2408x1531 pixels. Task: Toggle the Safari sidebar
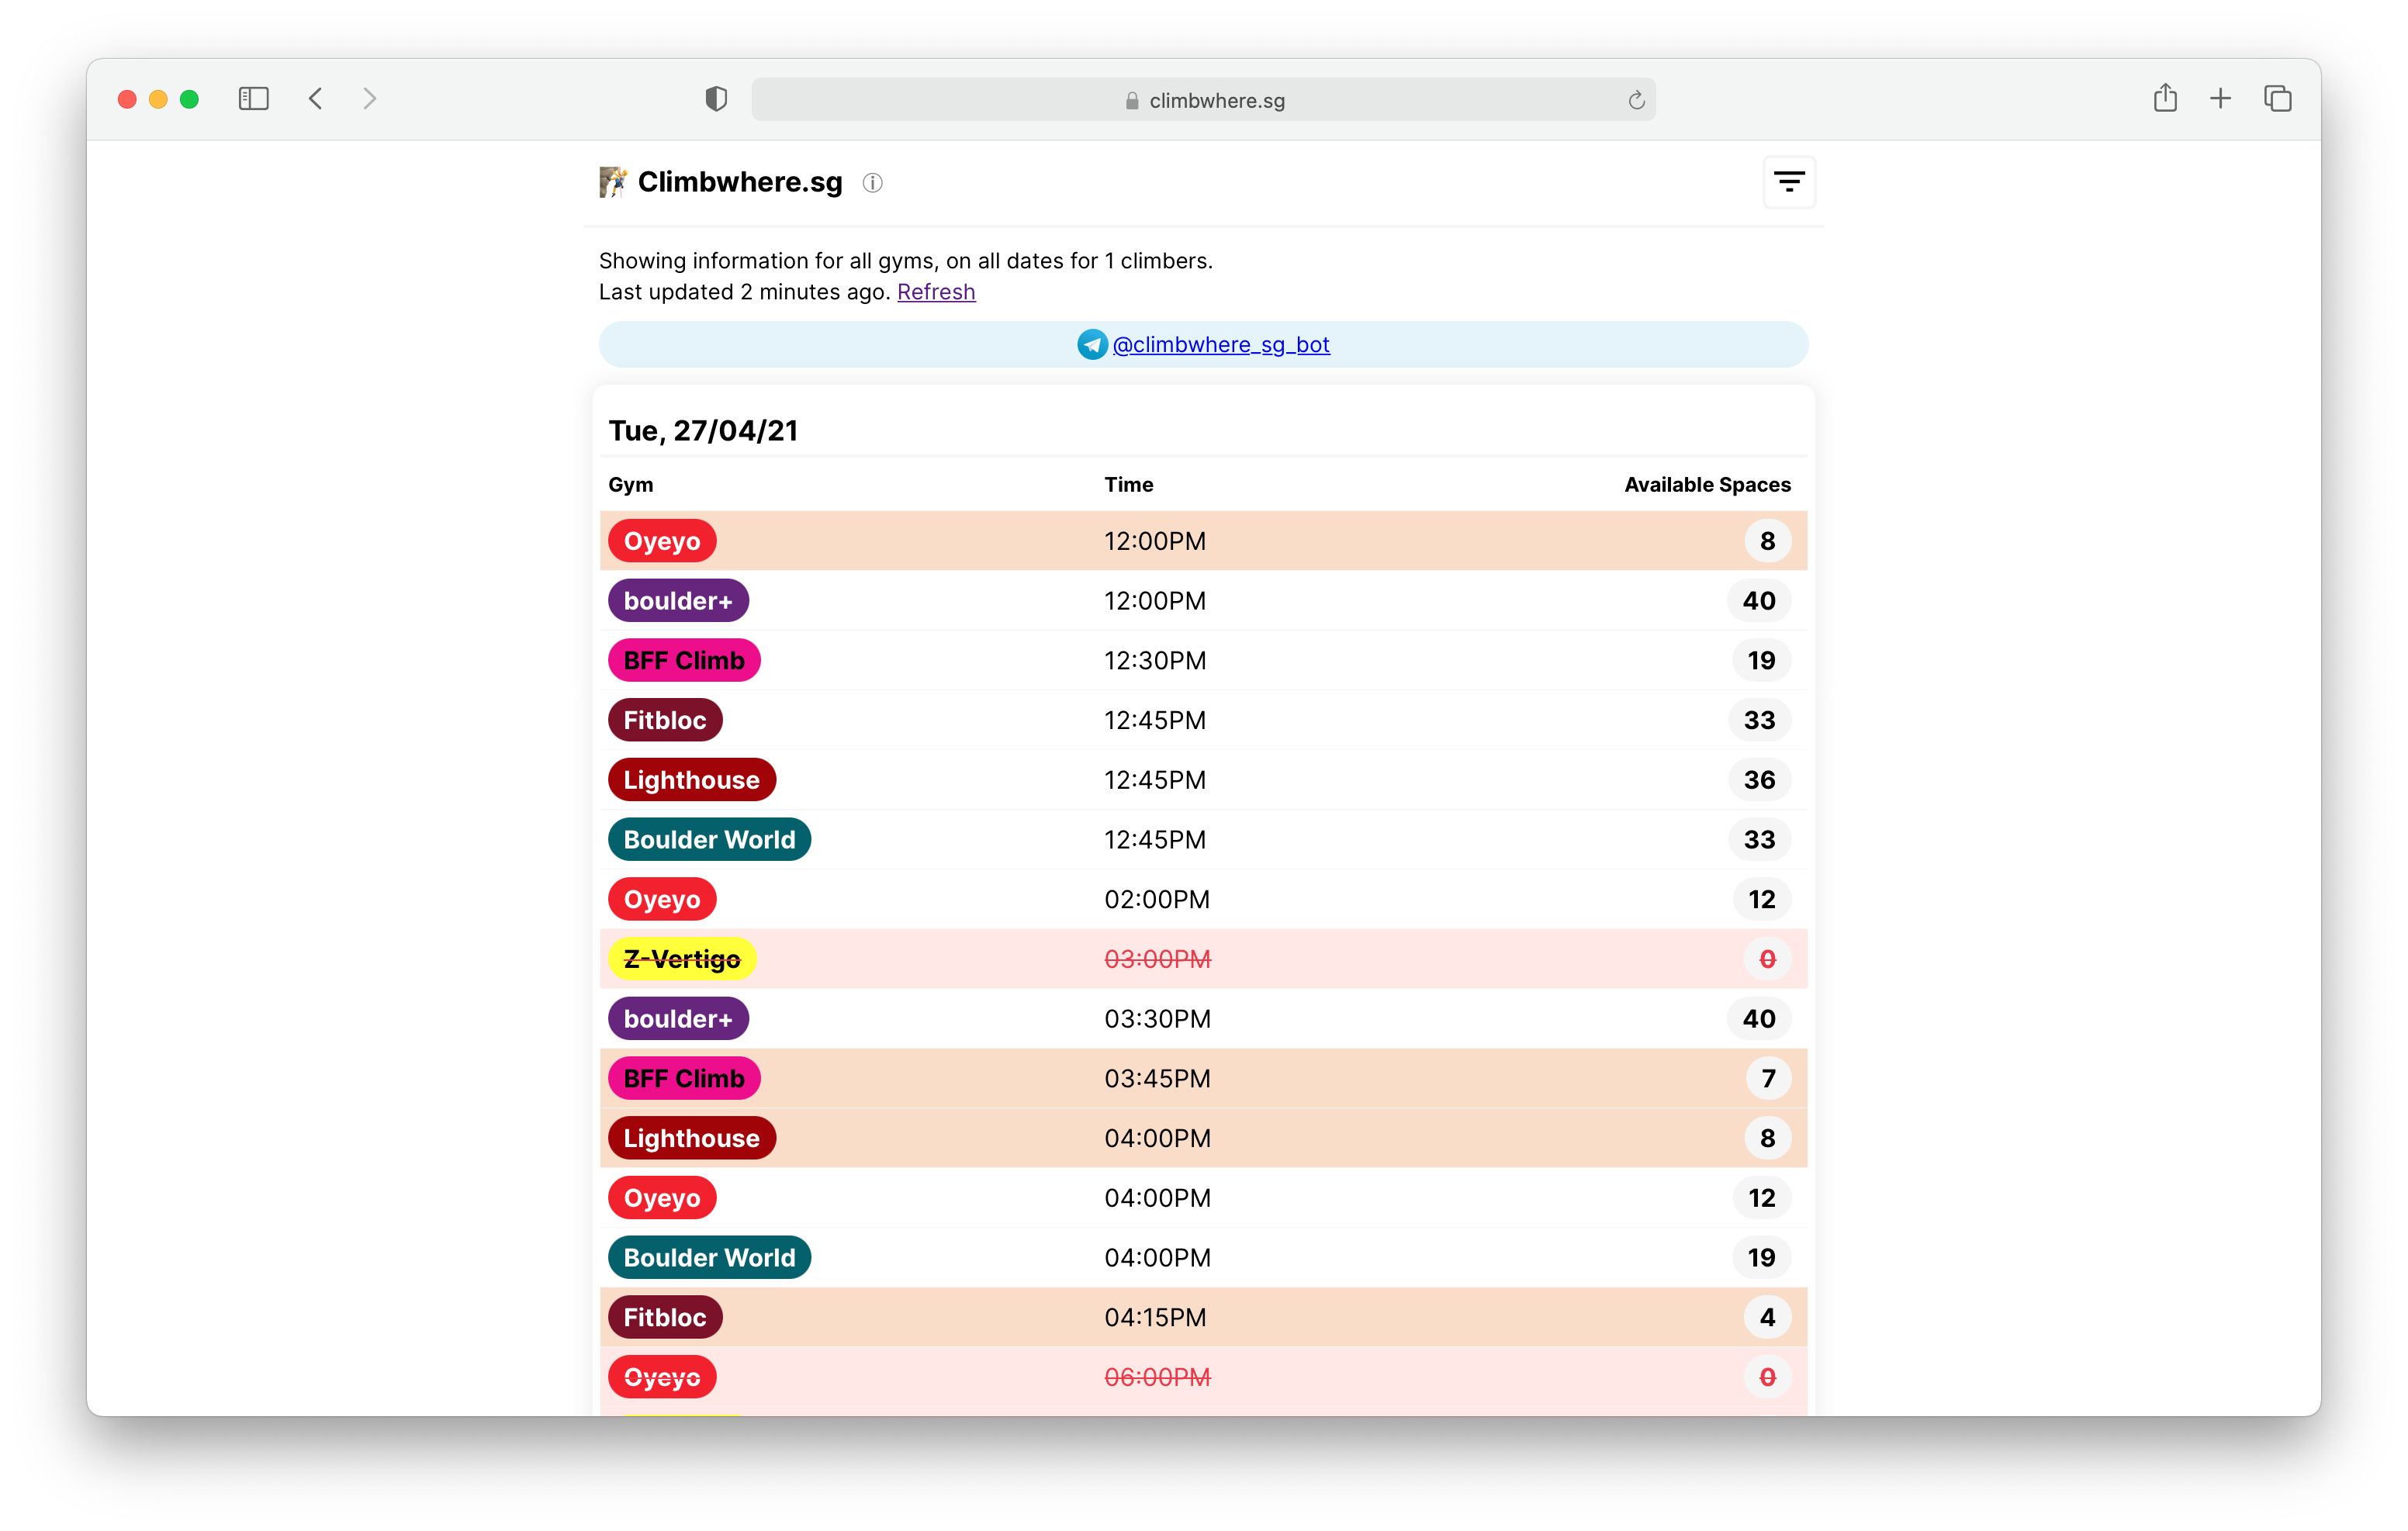254,99
